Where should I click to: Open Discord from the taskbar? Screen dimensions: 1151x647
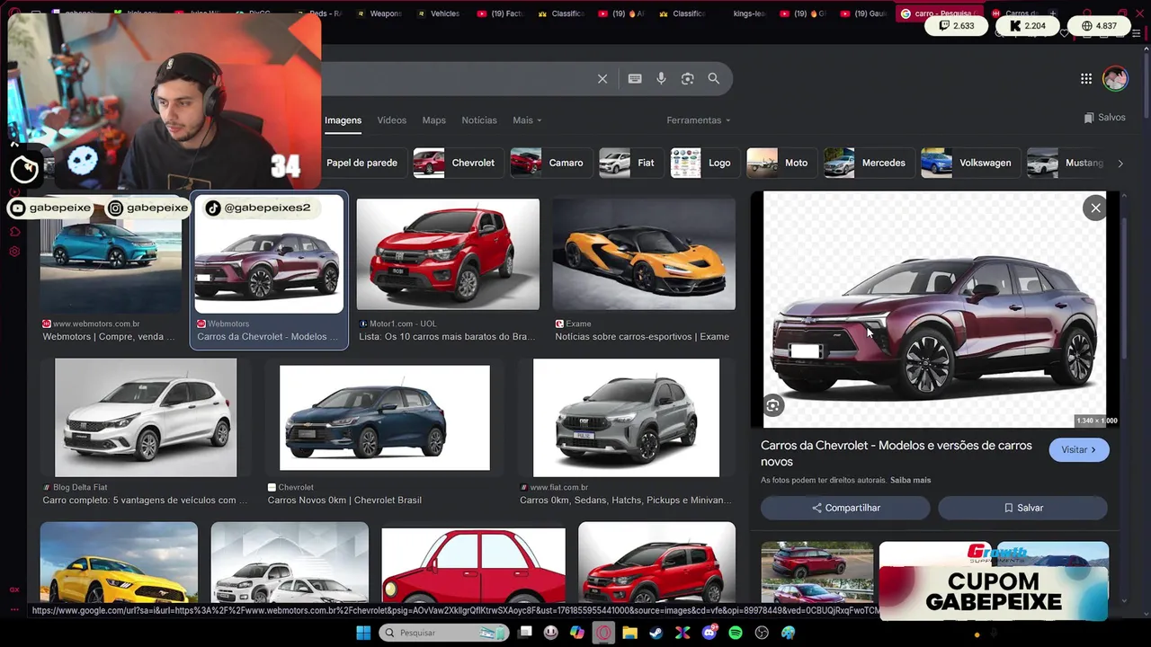point(709,633)
